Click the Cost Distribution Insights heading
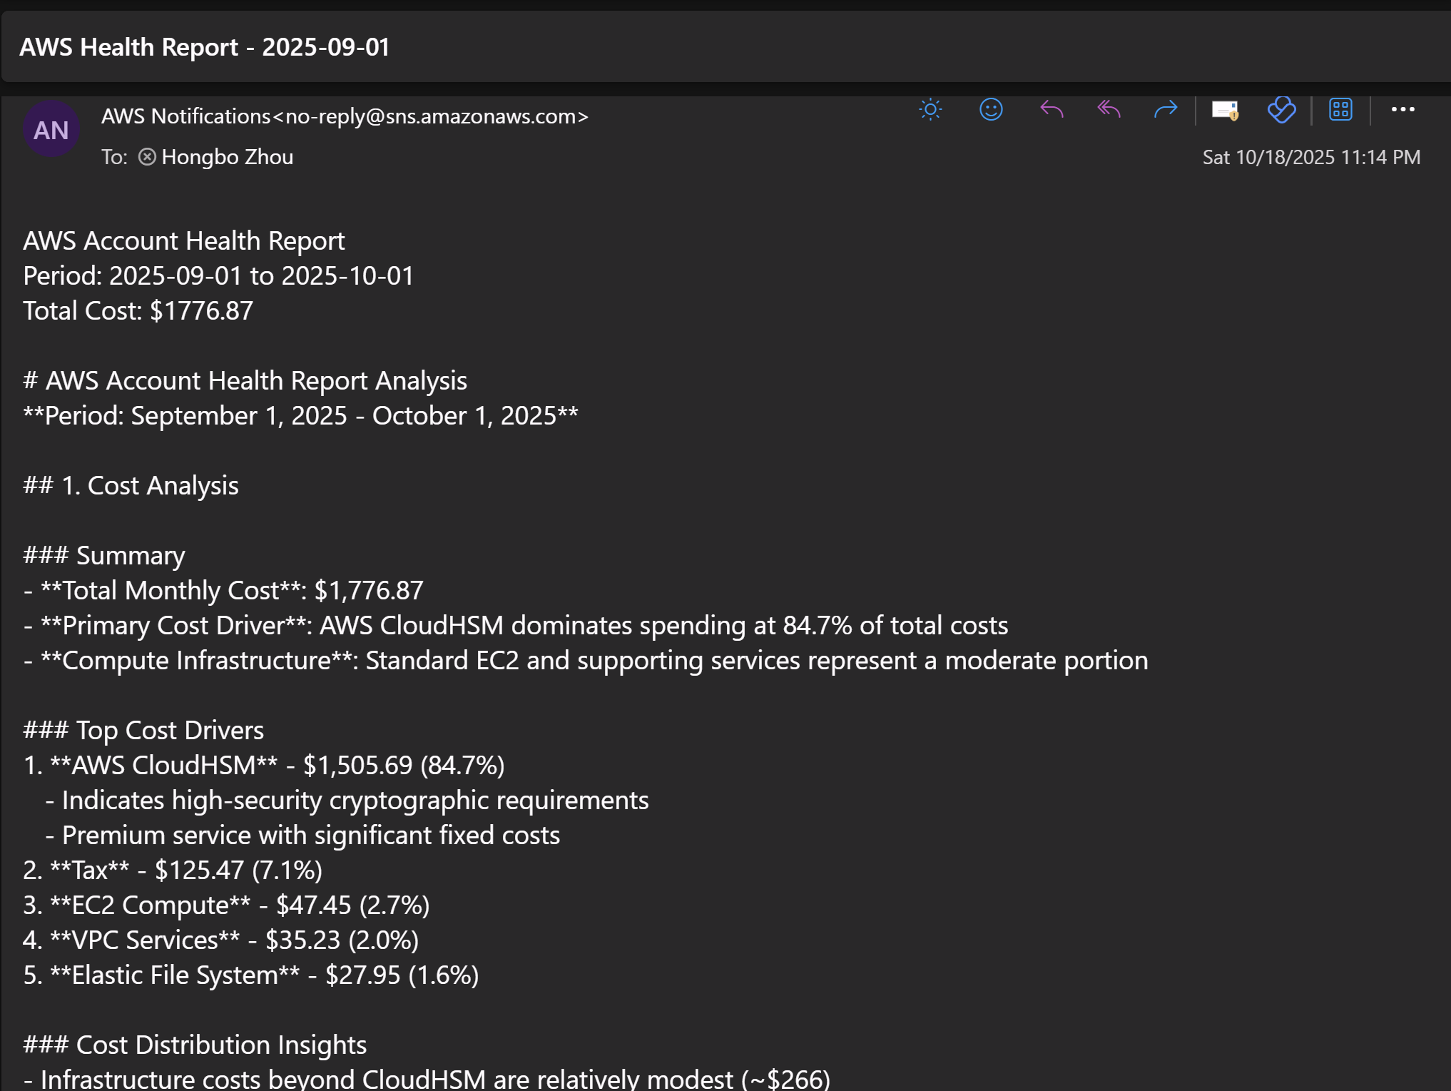 [x=195, y=1045]
